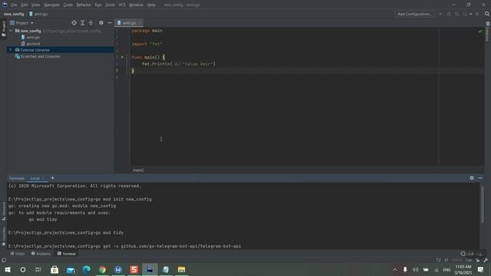Open terminal panel settings gear
This screenshot has height=276, width=491.
[472, 178]
